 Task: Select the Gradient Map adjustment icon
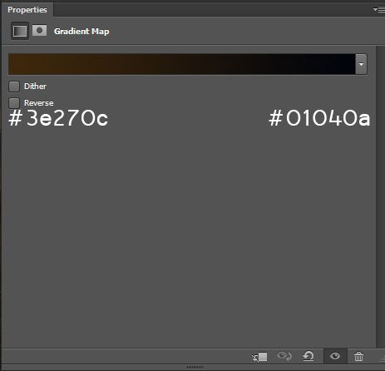point(20,31)
